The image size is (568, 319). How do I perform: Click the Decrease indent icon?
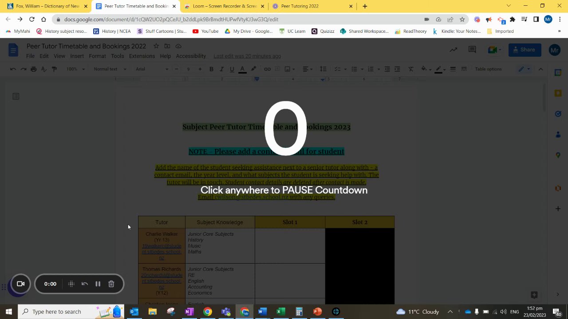(x=387, y=69)
